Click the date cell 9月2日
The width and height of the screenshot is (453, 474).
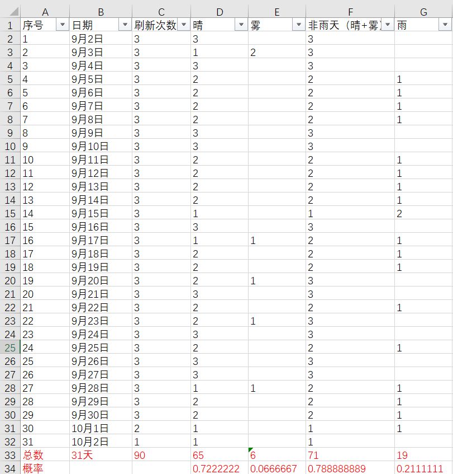coord(101,39)
